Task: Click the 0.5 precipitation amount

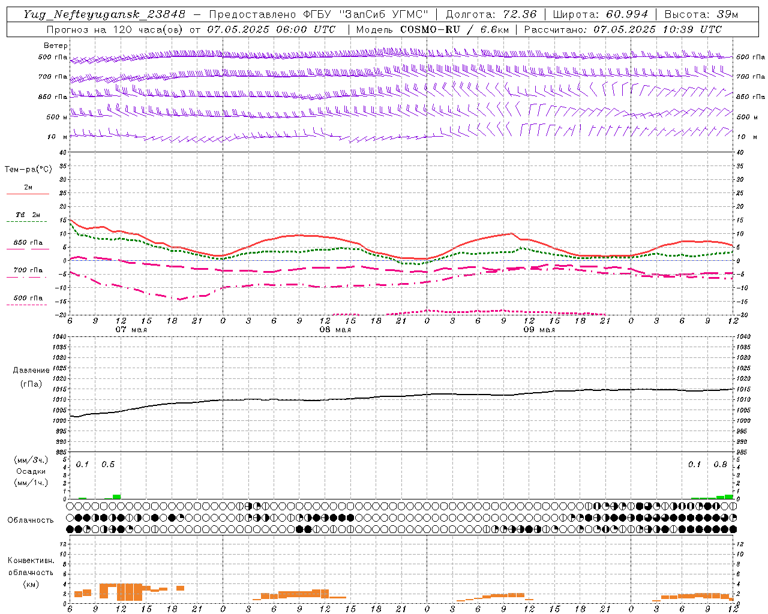Action: pos(108,465)
